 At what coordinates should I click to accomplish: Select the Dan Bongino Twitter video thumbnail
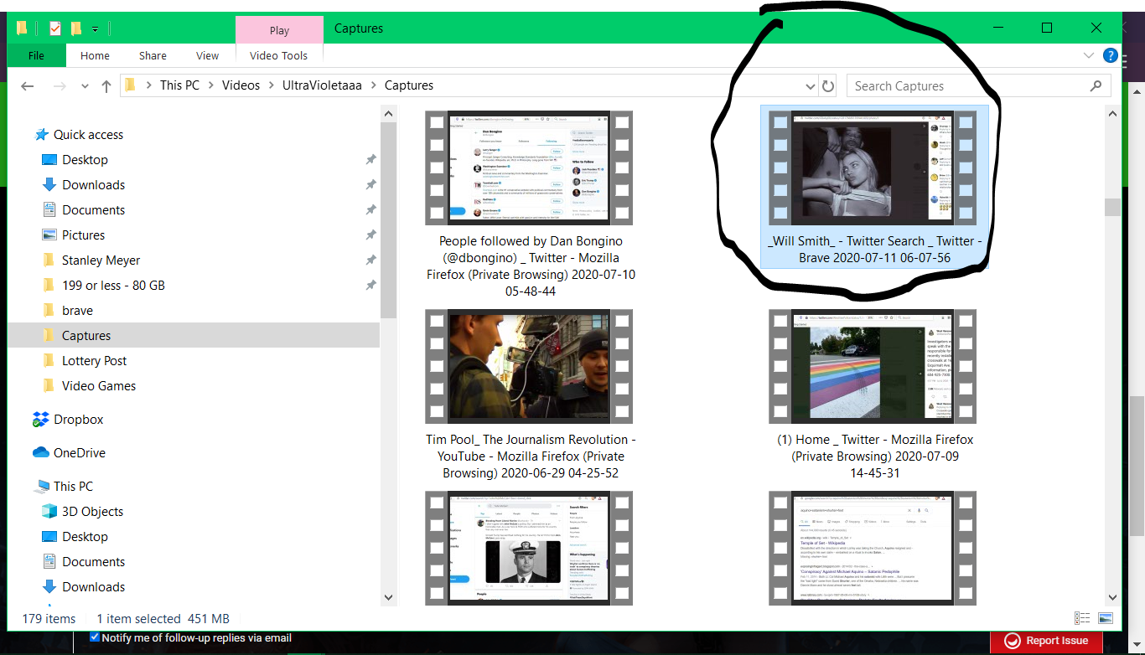(x=529, y=168)
